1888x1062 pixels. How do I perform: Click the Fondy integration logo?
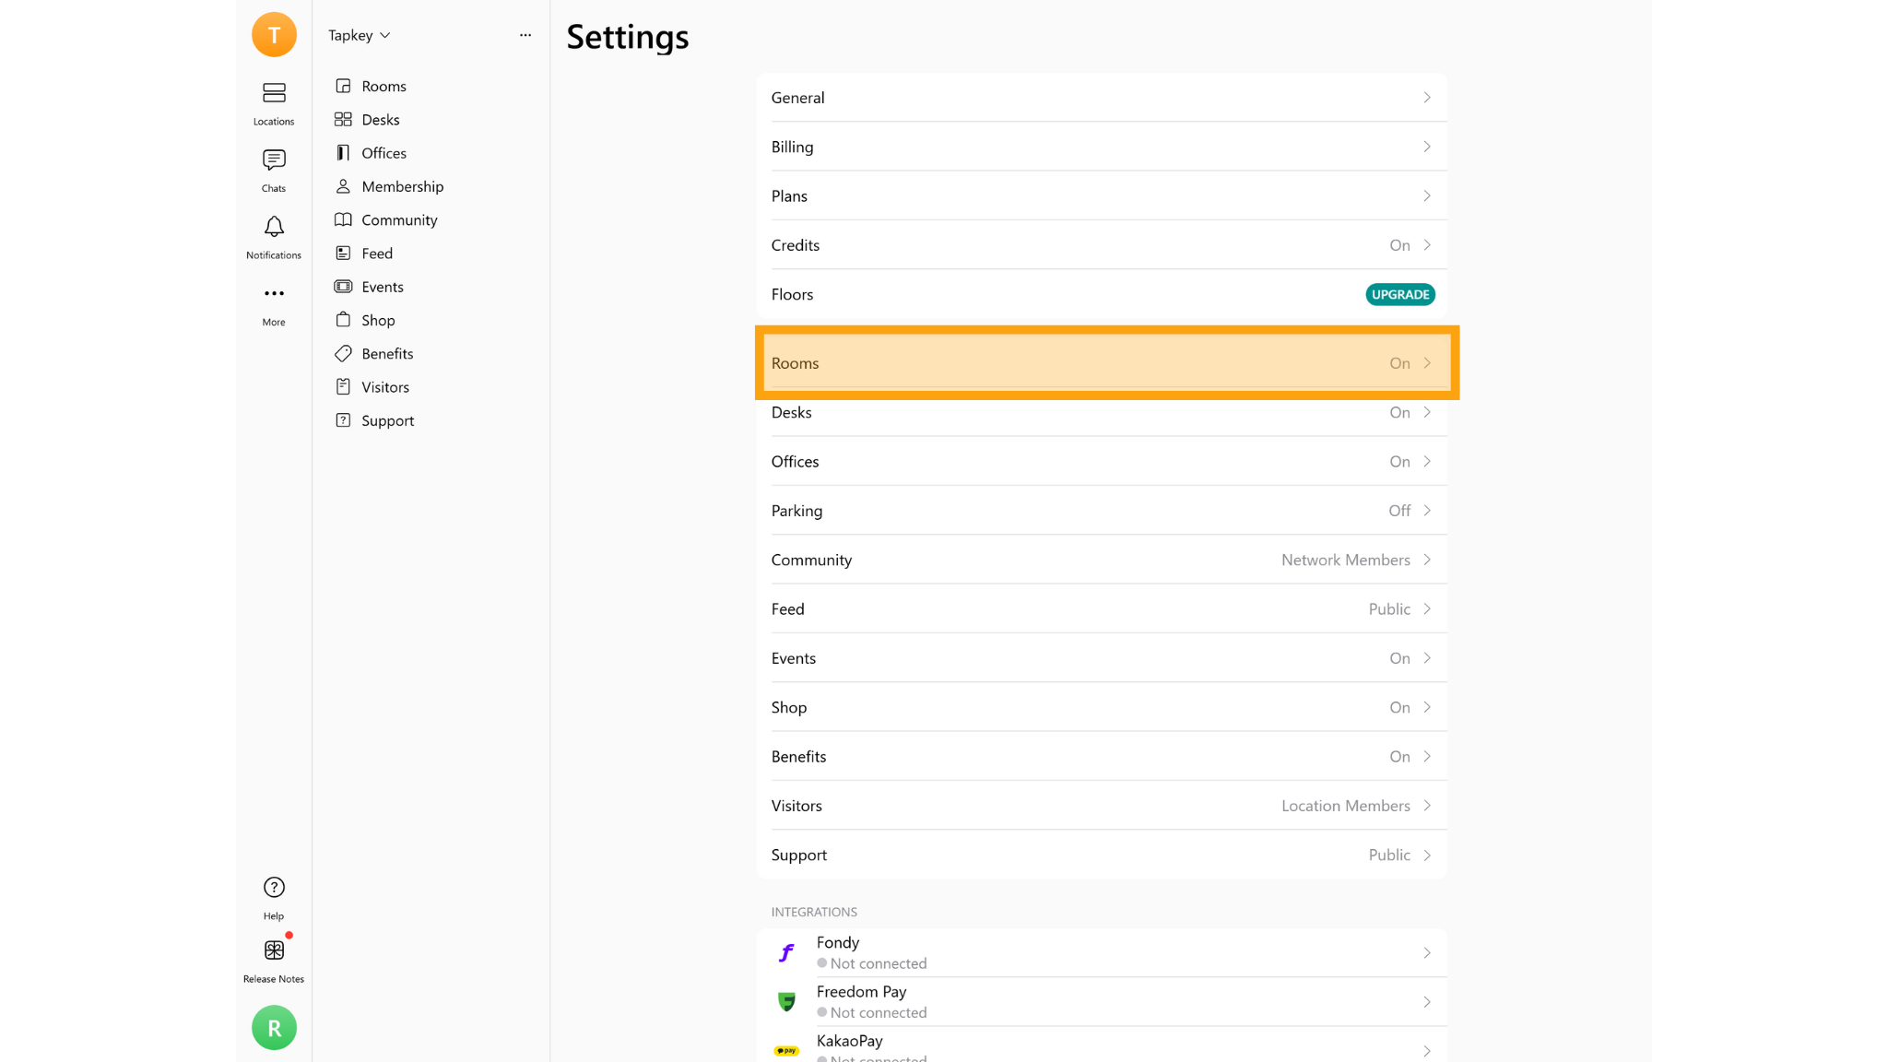click(786, 952)
